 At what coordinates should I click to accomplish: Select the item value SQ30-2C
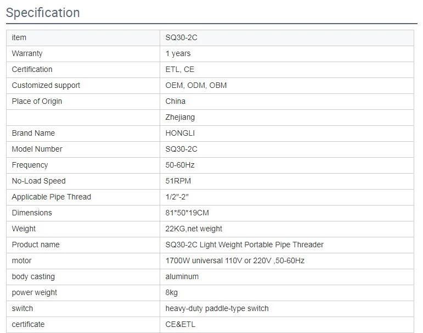coord(181,37)
